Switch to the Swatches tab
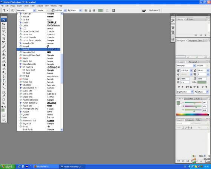Viewport: 211px width, 169px height. (189, 99)
